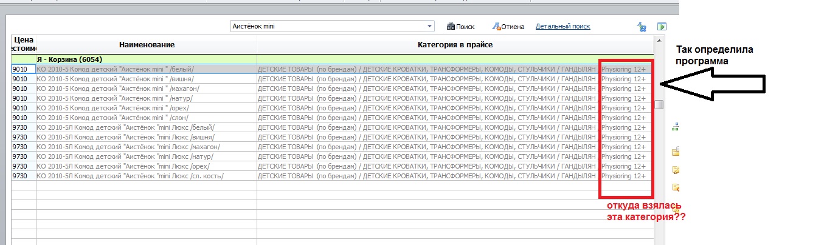Image resolution: width=827 pixels, height=245 pixels.
Task: Click price cell 9010 in the /слон/ row
Action: pyautogui.click(x=24, y=118)
